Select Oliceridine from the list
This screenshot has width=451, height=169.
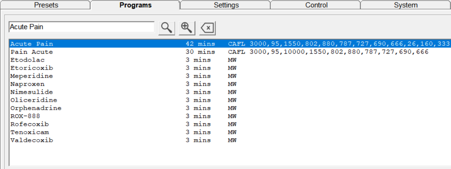34,100
